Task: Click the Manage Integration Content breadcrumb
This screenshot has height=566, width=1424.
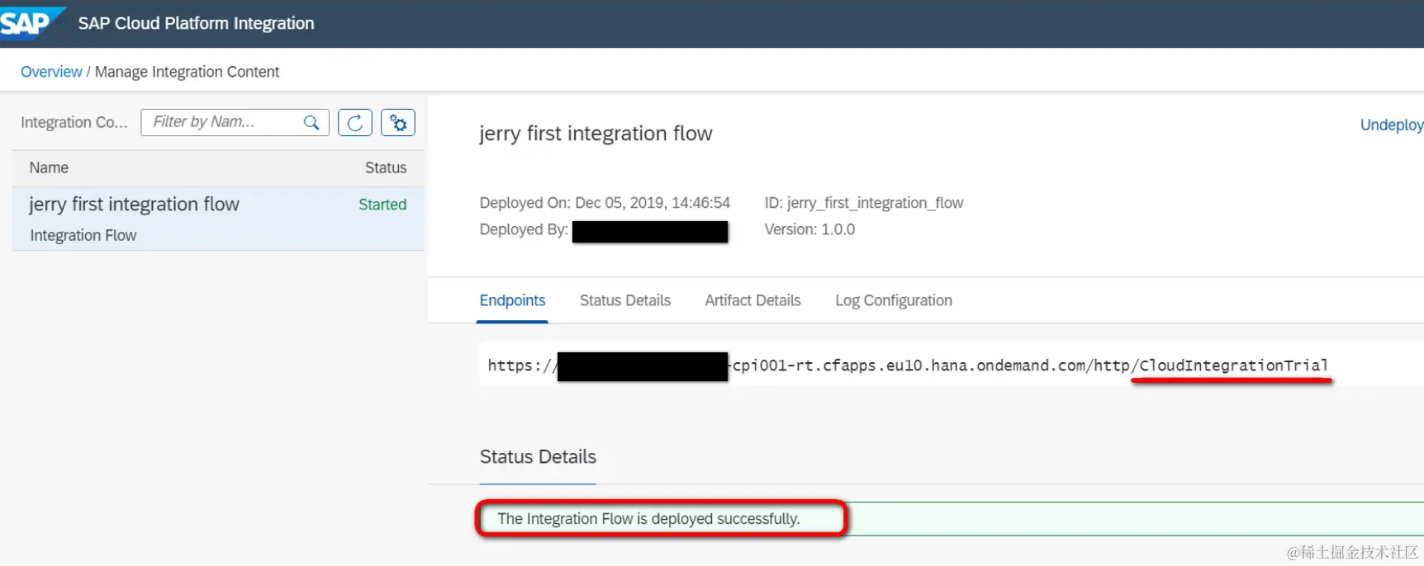Action: [187, 72]
